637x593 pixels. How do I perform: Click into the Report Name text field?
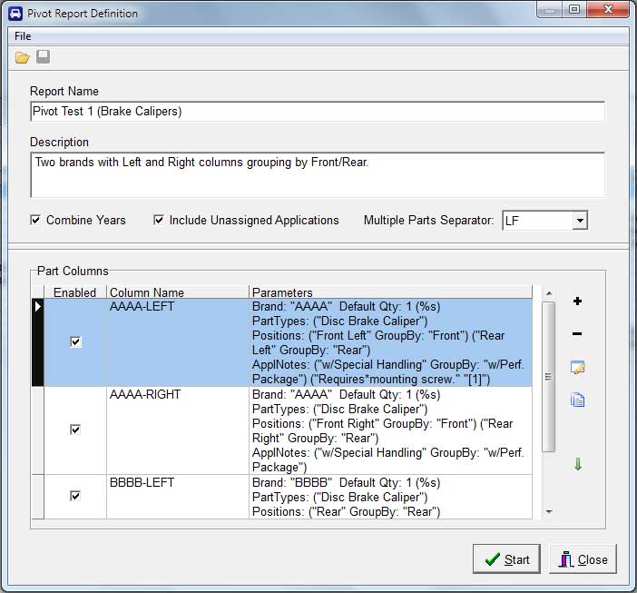317,111
